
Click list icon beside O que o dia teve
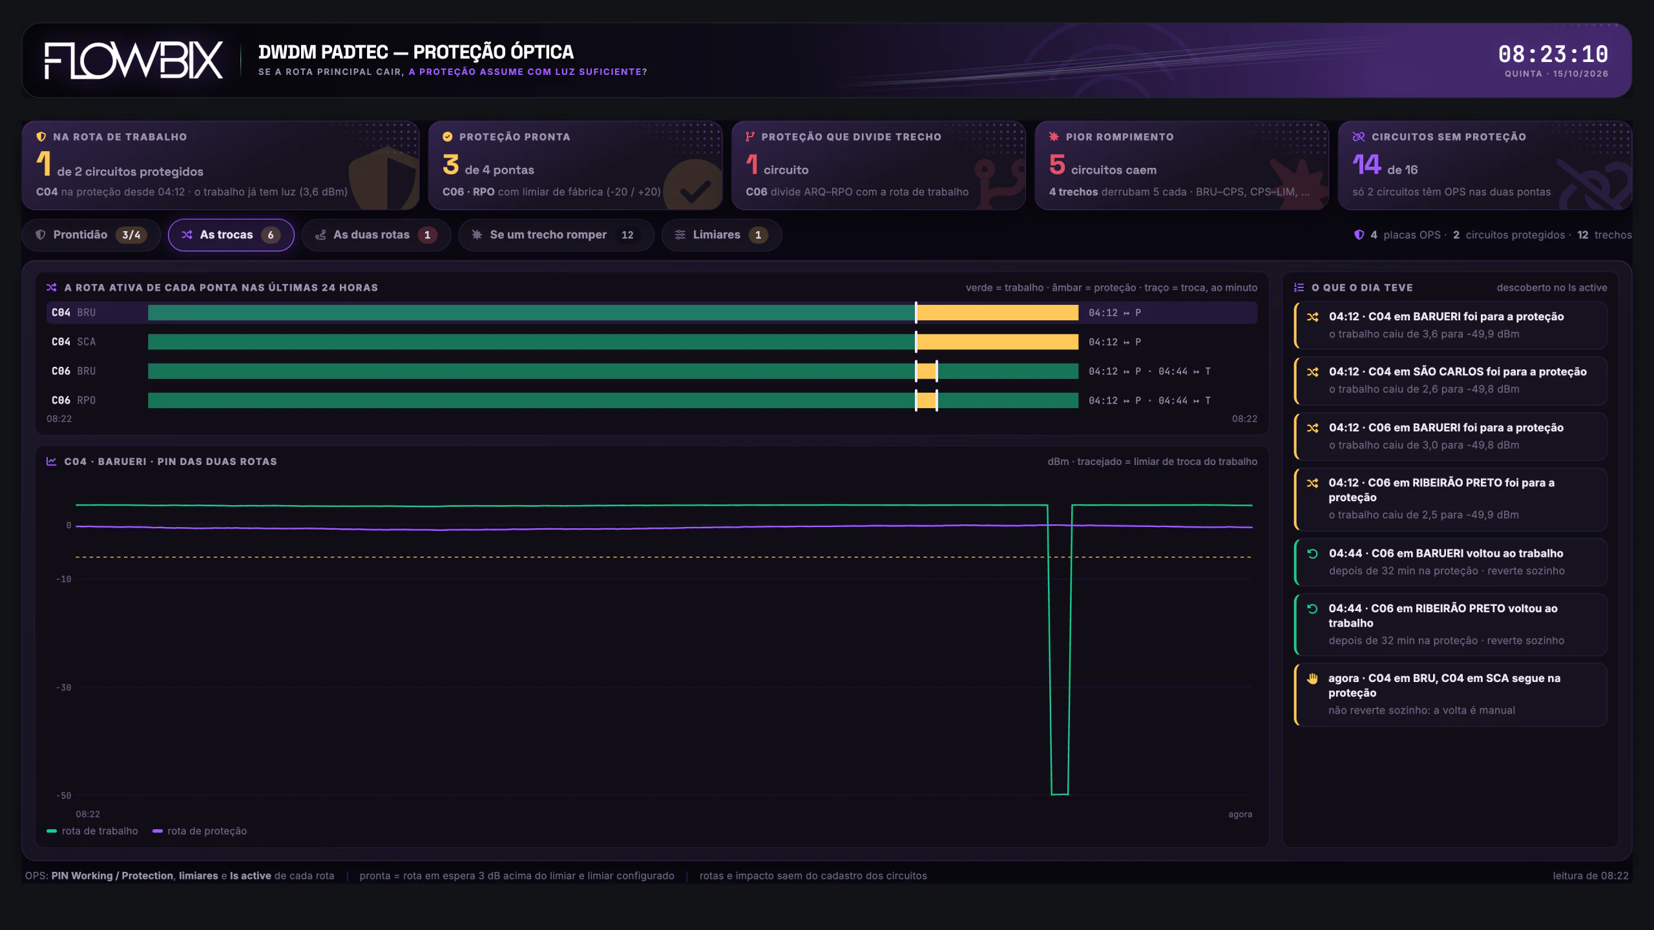(1299, 287)
